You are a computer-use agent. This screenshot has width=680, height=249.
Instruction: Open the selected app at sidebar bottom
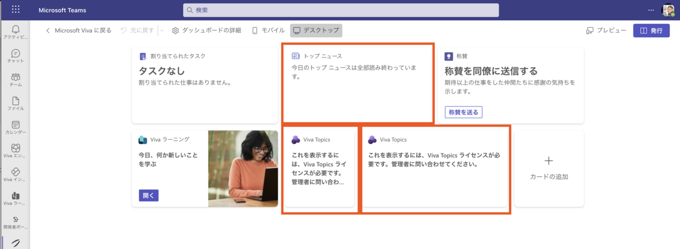tap(15, 243)
